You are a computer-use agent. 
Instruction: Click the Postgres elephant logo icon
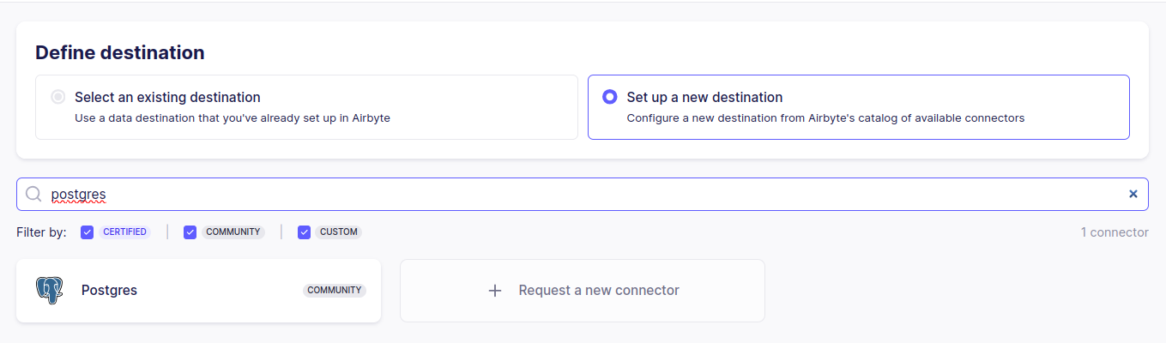[49, 291]
